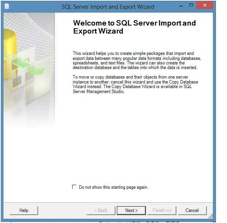The image size is (227, 223).
Task: Cancel the Import and Export Wizard
Action: 192,210
